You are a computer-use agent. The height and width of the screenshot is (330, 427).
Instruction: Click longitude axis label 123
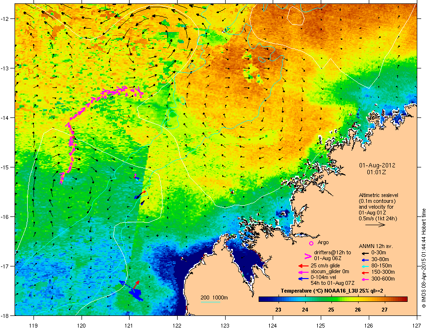click(225, 325)
